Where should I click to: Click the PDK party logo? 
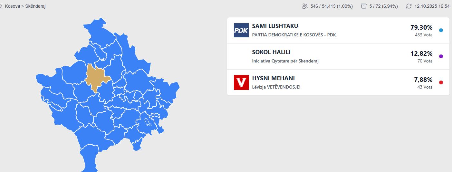coord(241,30)
